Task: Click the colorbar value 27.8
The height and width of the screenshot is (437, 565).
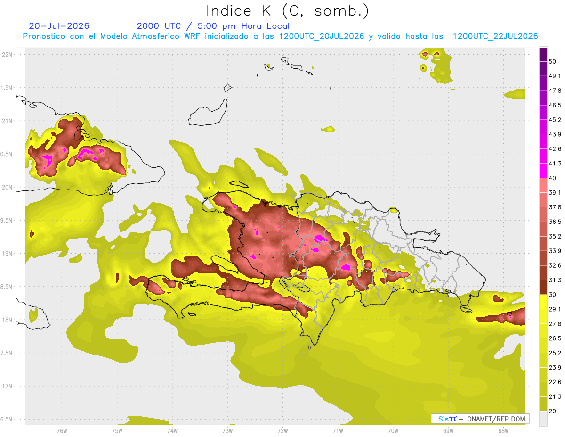Action: click(556, 324)
